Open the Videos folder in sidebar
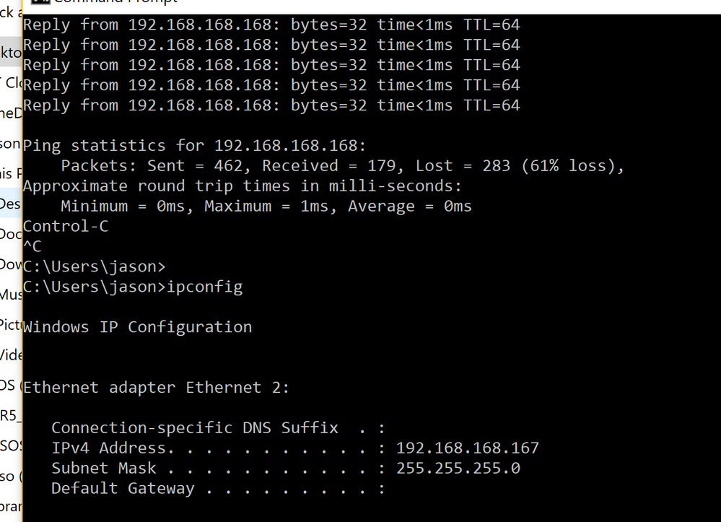Viewport: 721px width, 522px height. pos(11,354)
